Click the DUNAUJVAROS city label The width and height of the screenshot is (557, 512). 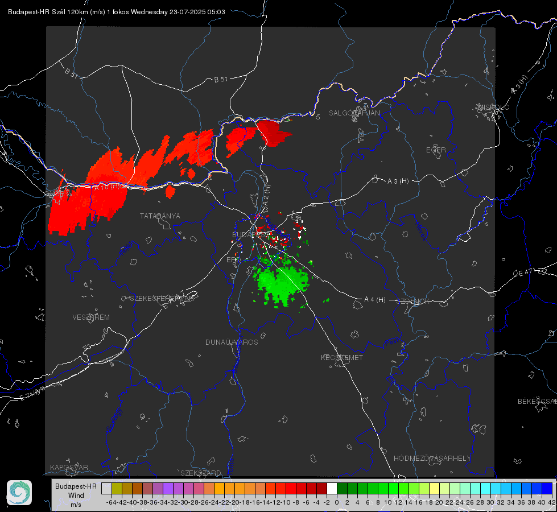point(232,342)
